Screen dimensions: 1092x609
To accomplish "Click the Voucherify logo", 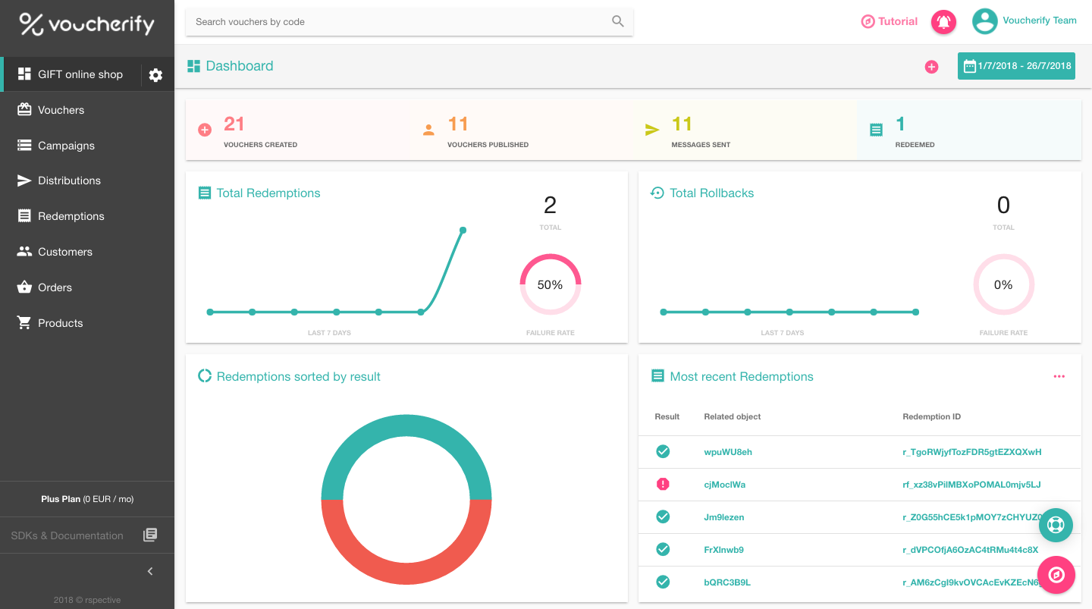I will [x=86, y=24].
